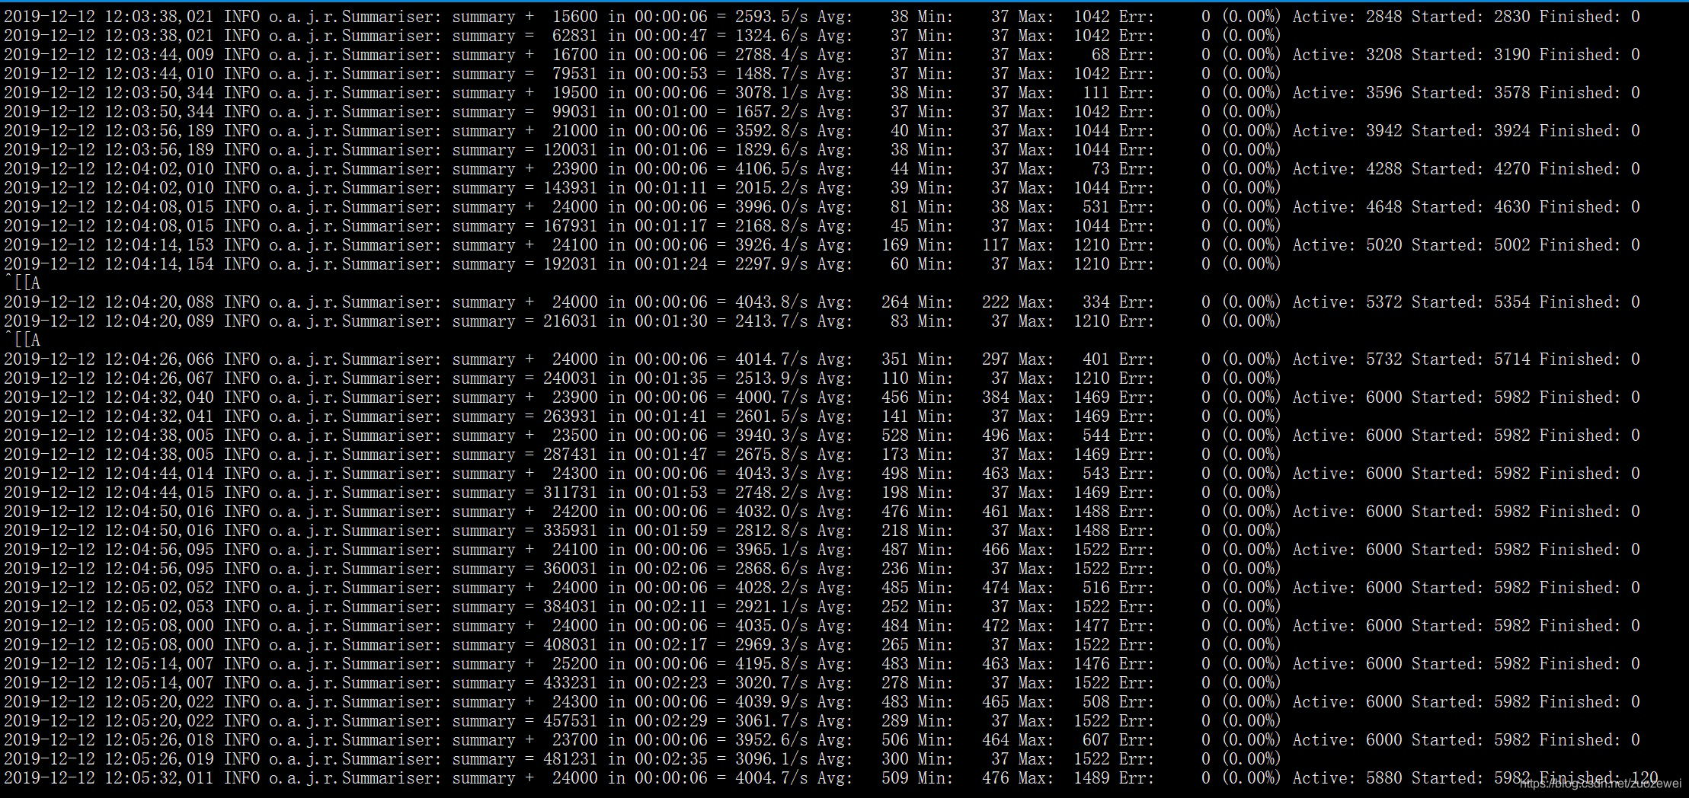Click the throughput 3965.1/s
1689x798 pixels.
771,550
